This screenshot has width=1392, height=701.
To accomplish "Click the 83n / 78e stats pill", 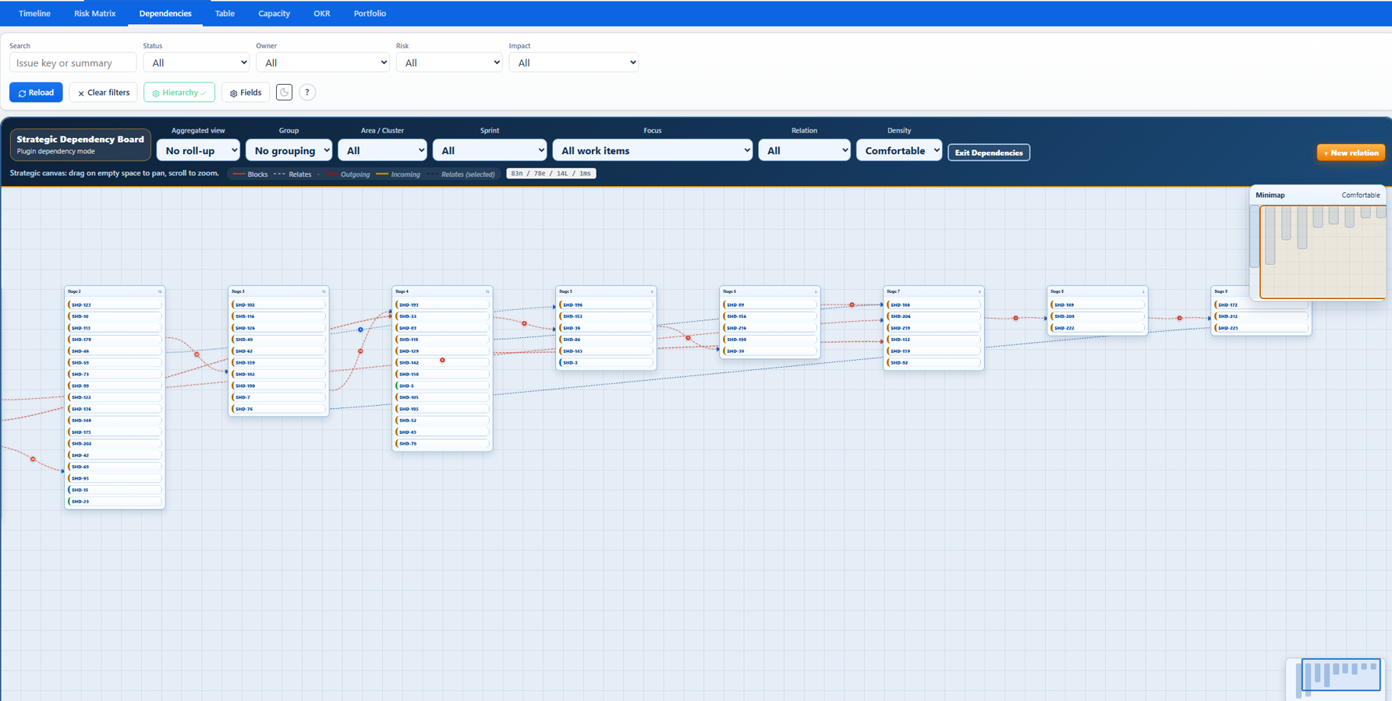I will pyautogui.click(x=551, y=173).
